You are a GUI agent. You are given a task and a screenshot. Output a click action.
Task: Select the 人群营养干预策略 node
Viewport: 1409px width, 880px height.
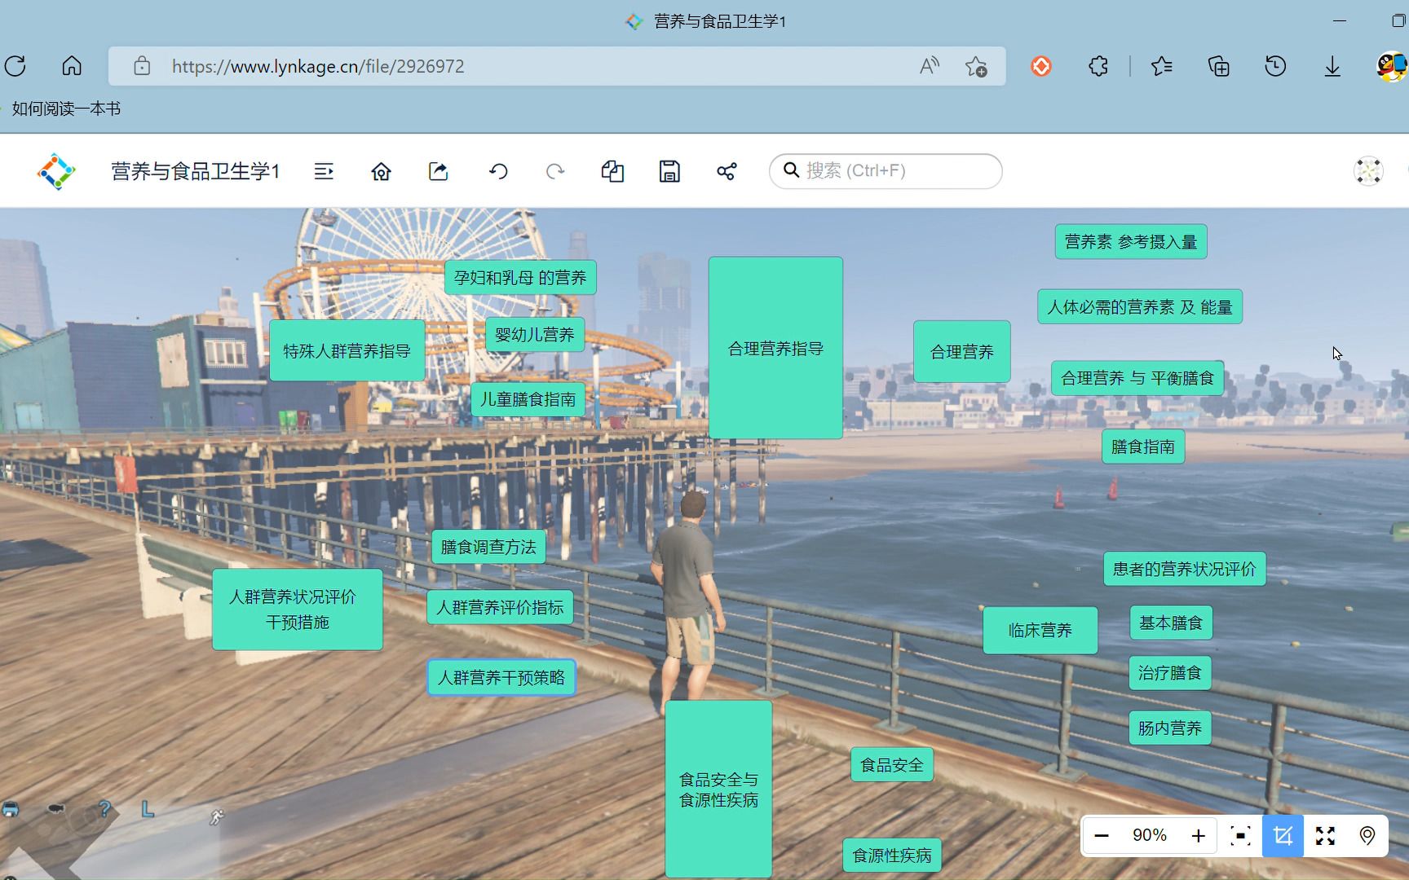501,677
